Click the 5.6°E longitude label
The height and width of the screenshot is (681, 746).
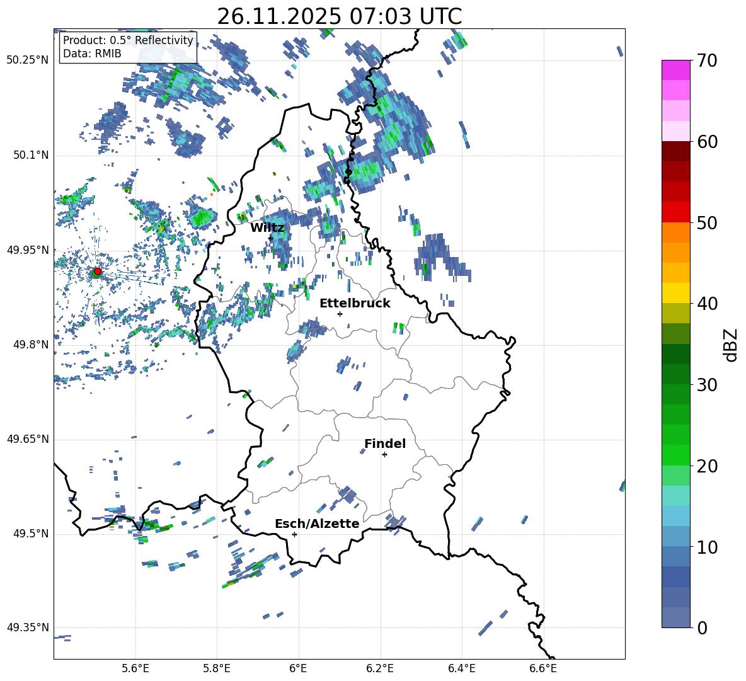[135, 668]
